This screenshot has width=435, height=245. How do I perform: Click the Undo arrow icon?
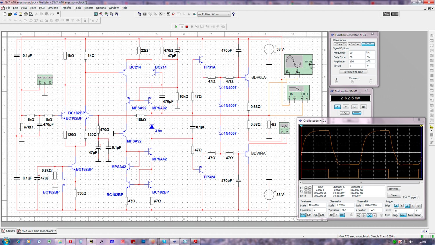point(52,14)
